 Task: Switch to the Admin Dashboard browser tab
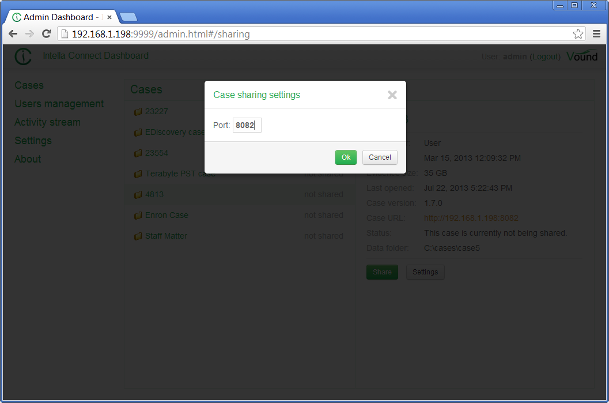tap(58, 17)
